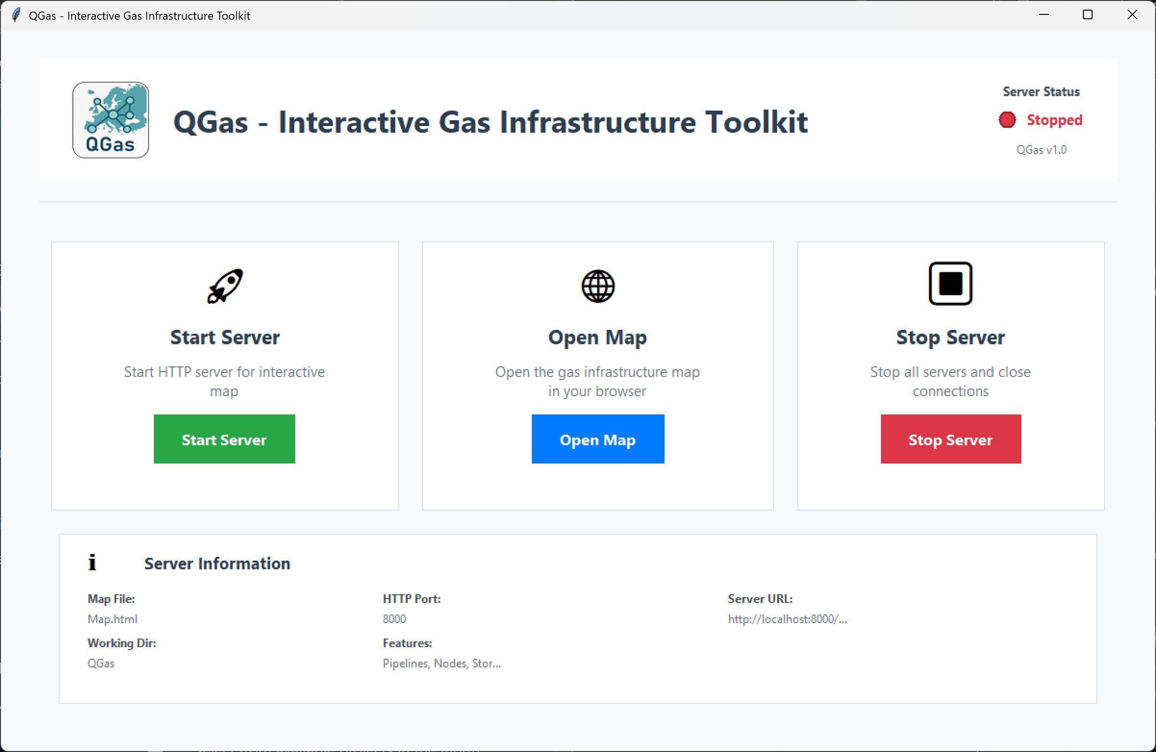Click the feather app icon in title bar
Viewport: 1156px width, 752px height.
tap(16, 15)
